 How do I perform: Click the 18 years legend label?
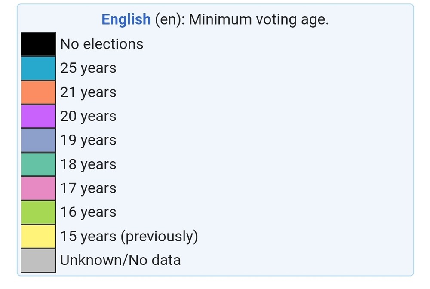pos(88,164)
